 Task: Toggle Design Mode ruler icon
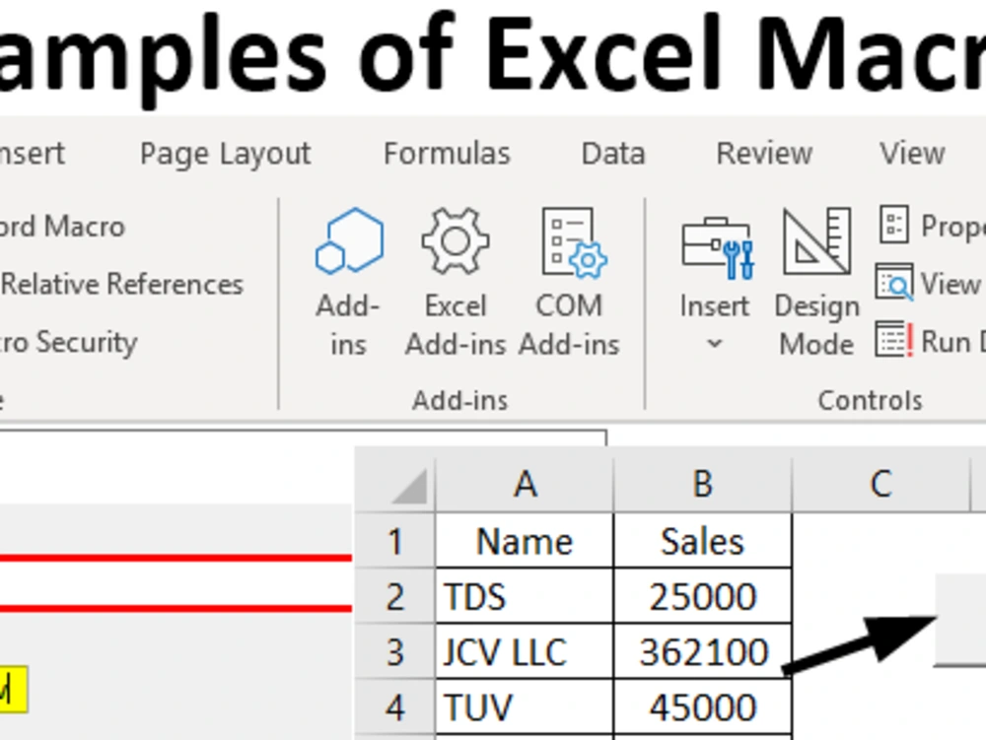[x=816, y=241]
